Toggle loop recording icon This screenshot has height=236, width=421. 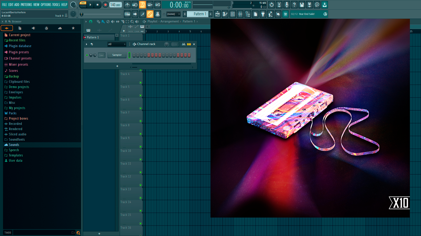pos(157,5)
